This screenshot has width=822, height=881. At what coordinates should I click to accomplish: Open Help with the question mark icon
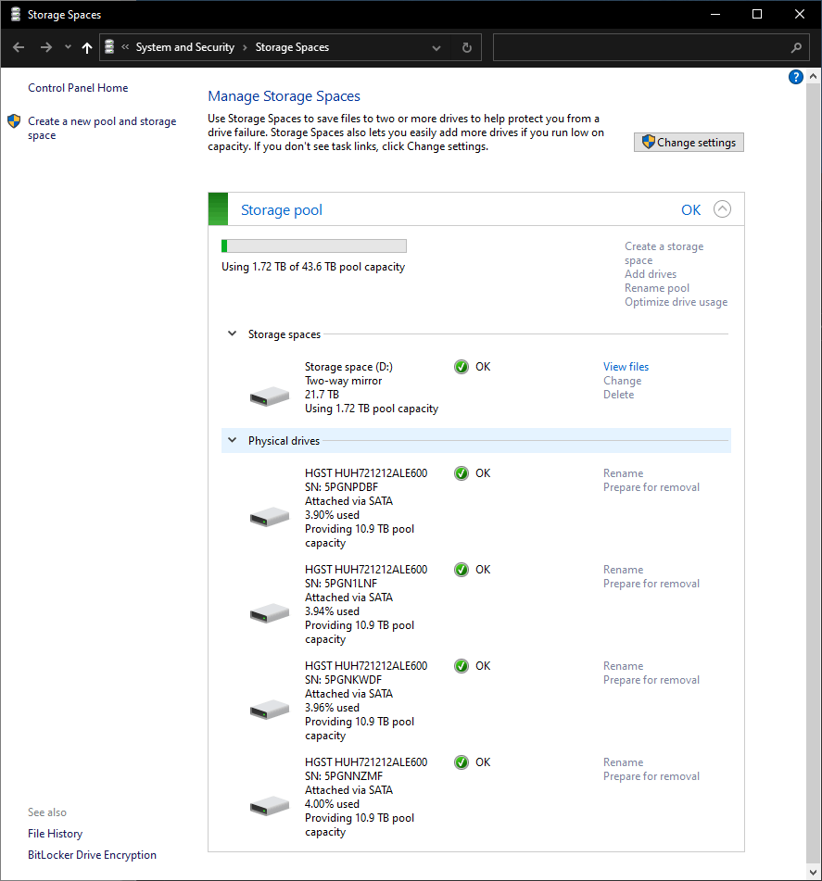(x=795, y=77)
